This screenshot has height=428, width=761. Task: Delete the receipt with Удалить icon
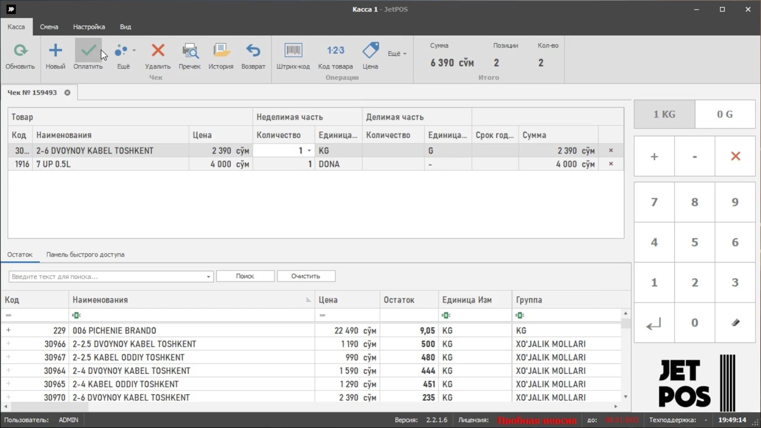click(158, 51)
